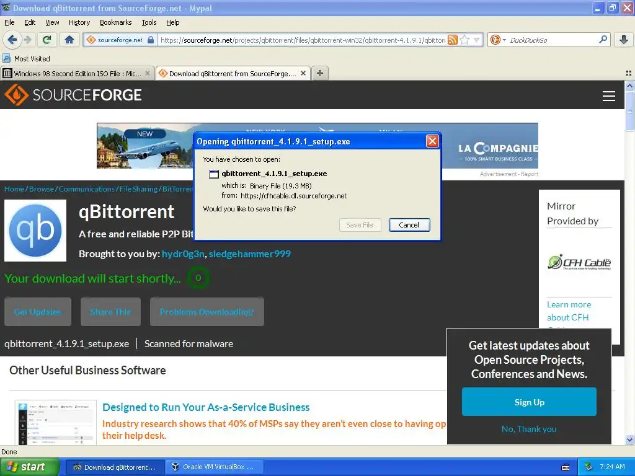Open the File menu
This screenshot has height=476, width=635.
9,22
